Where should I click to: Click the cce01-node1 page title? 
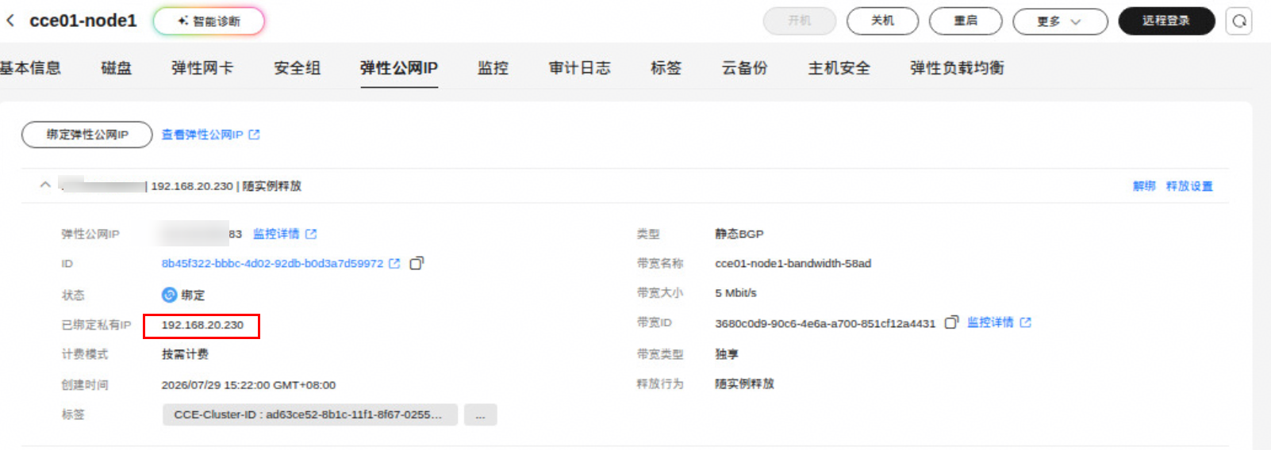83,21
